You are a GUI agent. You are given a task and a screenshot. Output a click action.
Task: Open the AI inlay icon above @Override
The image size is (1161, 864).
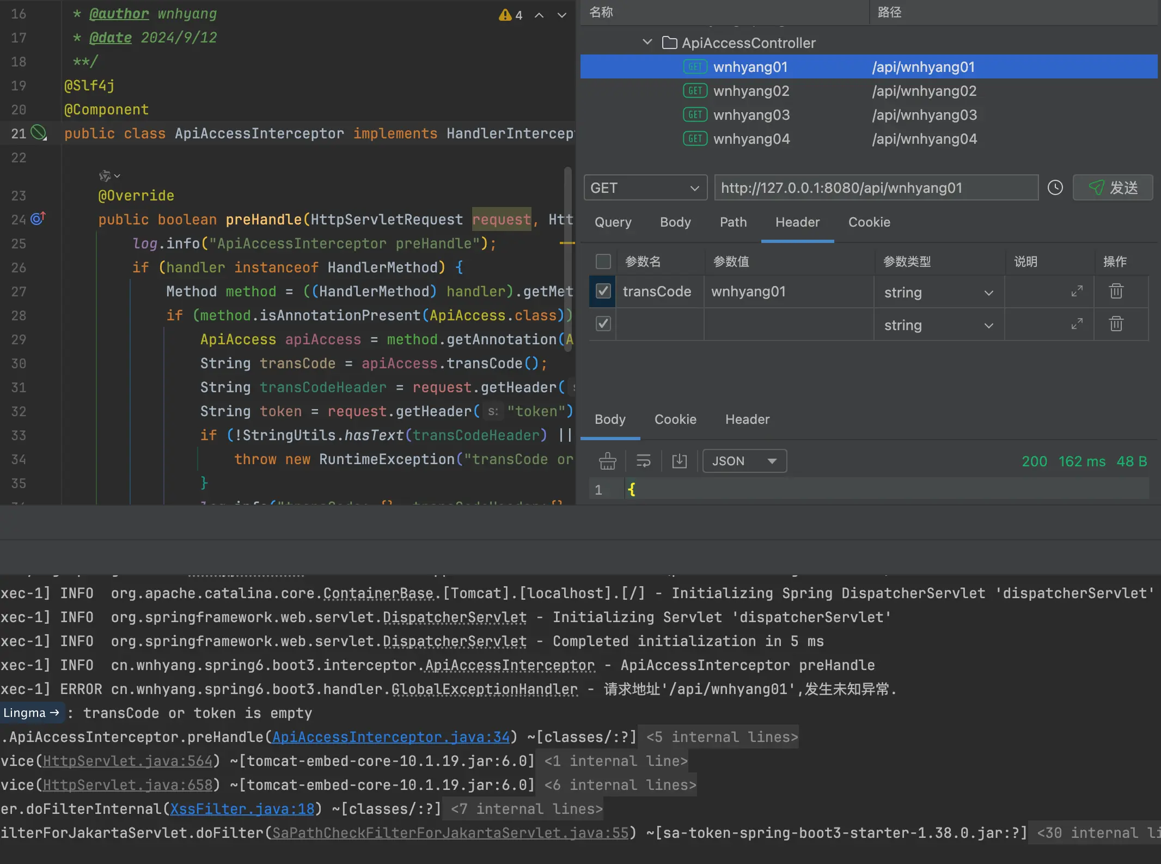coord(109,175)
